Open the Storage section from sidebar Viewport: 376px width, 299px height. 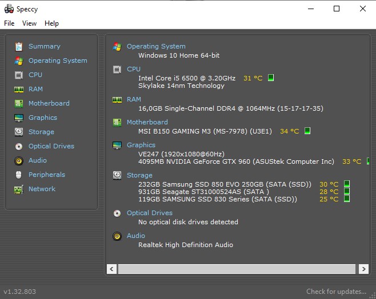coord(41,132)
